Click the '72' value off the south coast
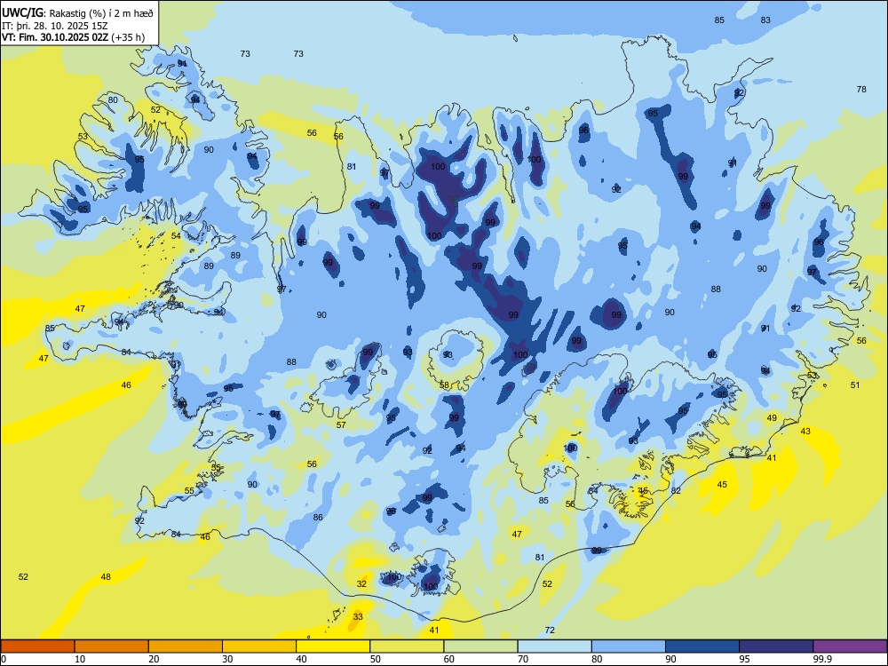 pyautogui.click(x=550, y=630)
